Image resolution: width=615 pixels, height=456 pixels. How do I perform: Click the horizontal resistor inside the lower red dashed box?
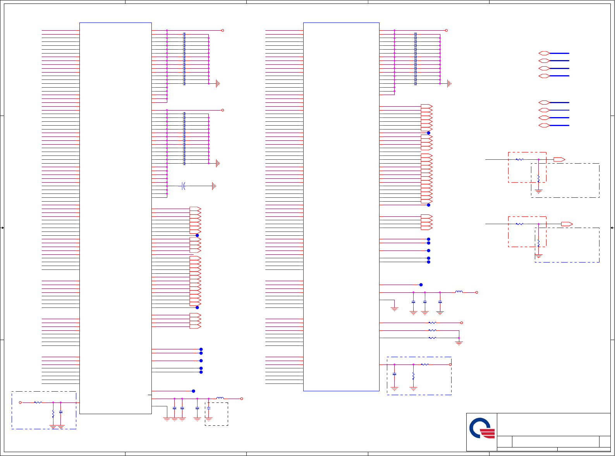520,224
